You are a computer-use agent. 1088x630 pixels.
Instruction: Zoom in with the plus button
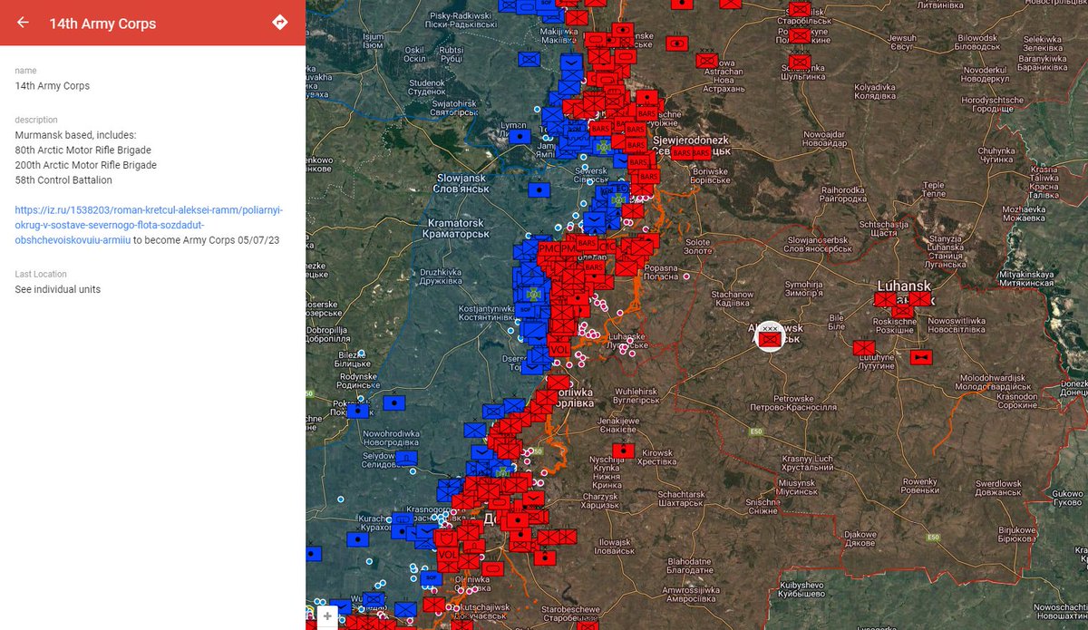(327, 616)
